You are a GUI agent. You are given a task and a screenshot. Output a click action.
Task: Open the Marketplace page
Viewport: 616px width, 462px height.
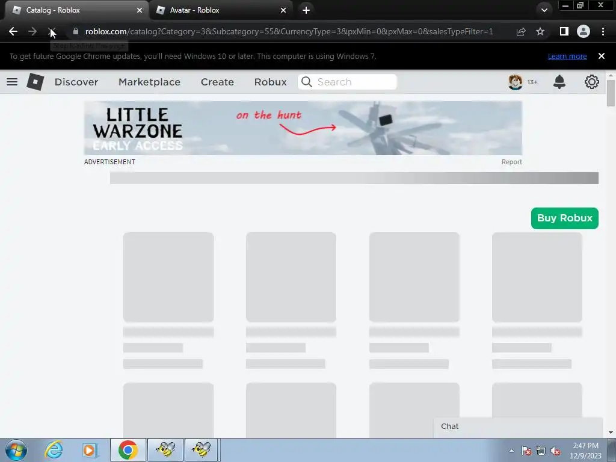click(x=149, y=82)
